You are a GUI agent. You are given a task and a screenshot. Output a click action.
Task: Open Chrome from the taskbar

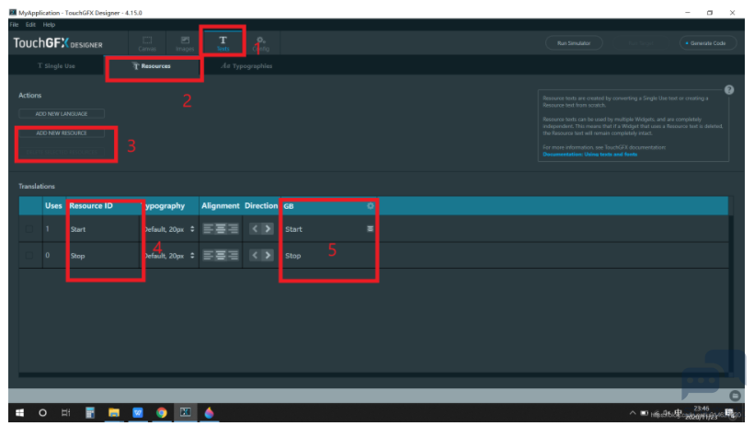[162, 412]
